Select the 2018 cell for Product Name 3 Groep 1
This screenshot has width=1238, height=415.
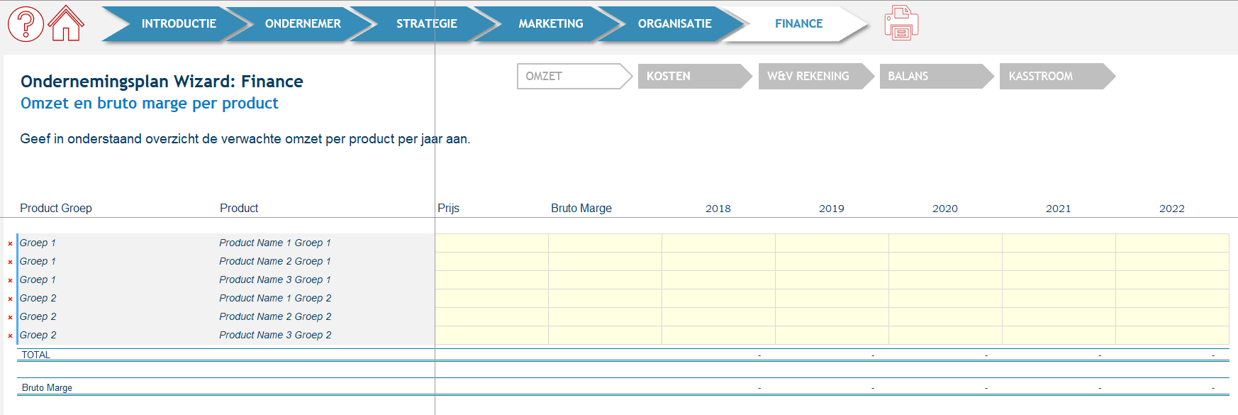[719, 280]
